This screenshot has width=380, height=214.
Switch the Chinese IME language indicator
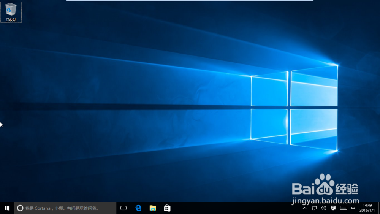click(353, 208)
